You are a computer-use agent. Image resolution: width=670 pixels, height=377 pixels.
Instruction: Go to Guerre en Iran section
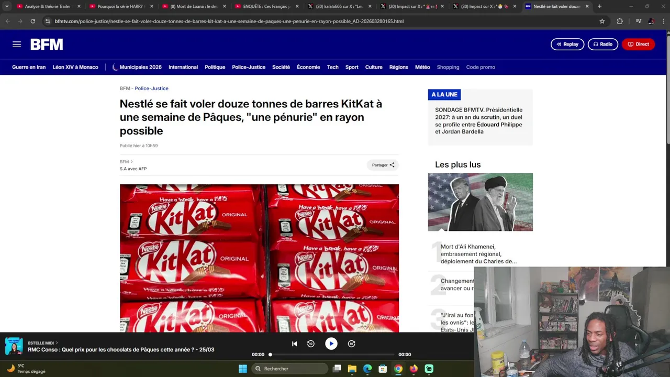(x=29, y=67)
